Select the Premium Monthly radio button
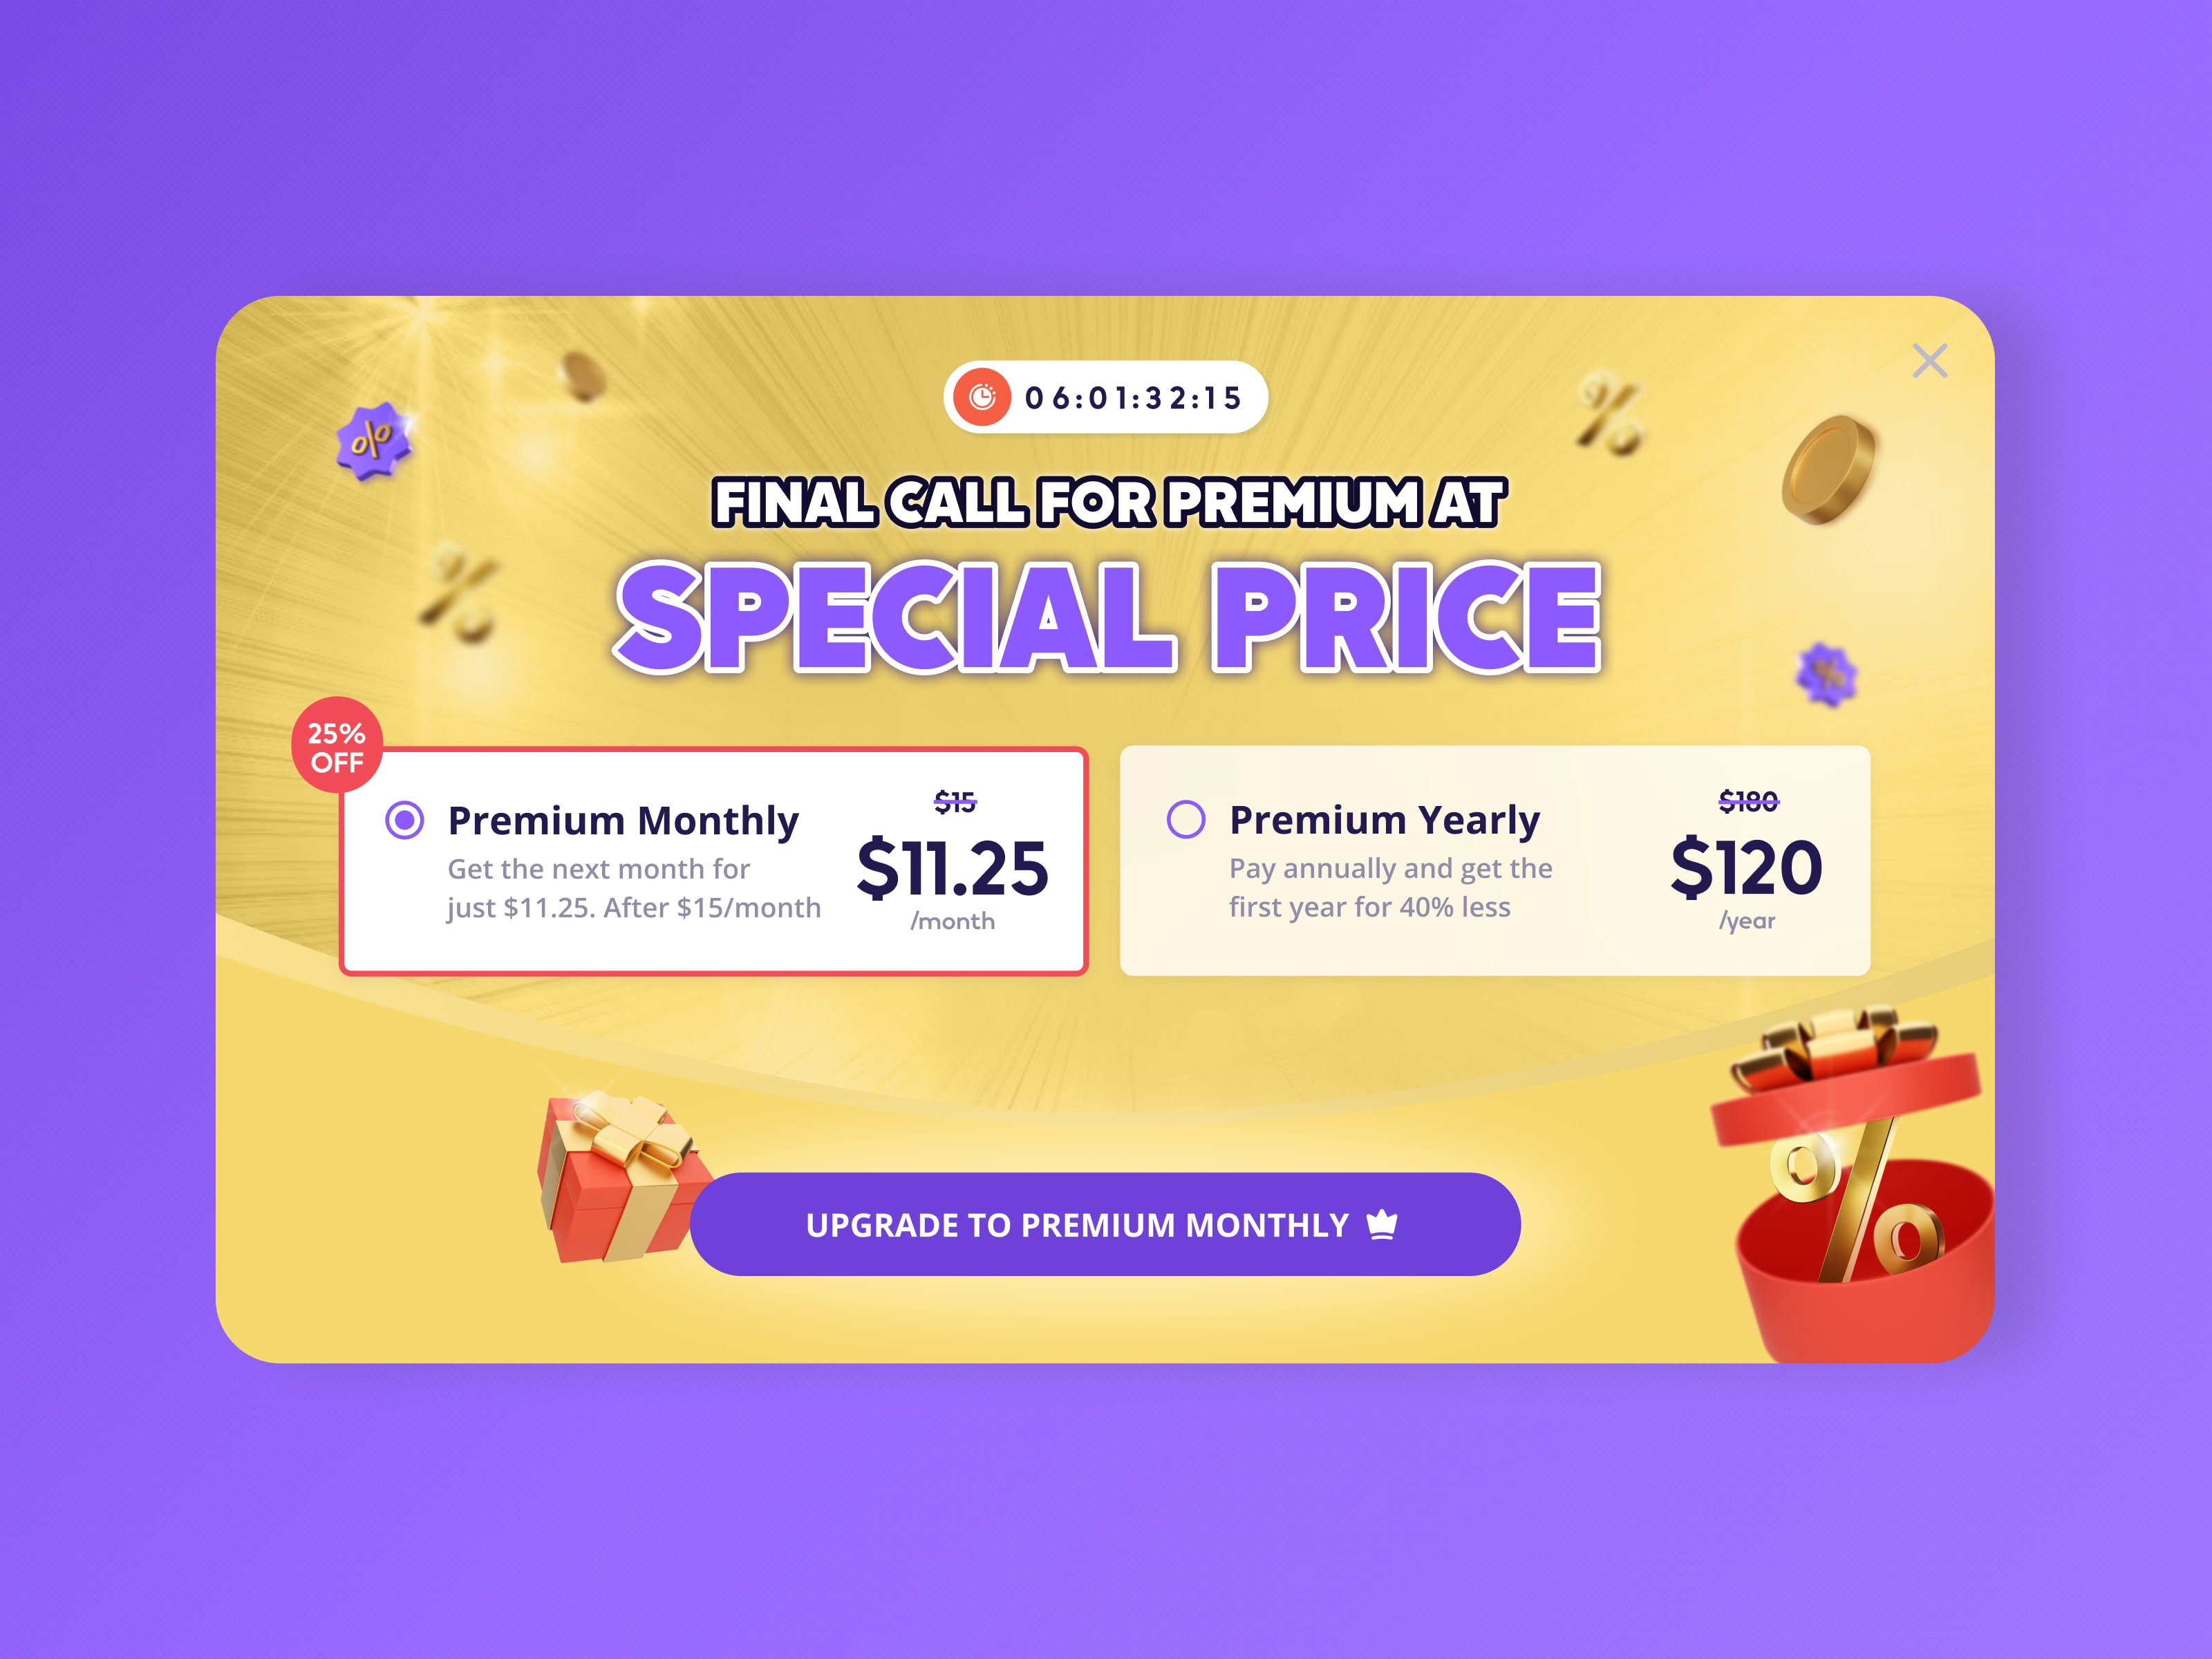This screenshot has width=2212, height=1659. [404, 821]
